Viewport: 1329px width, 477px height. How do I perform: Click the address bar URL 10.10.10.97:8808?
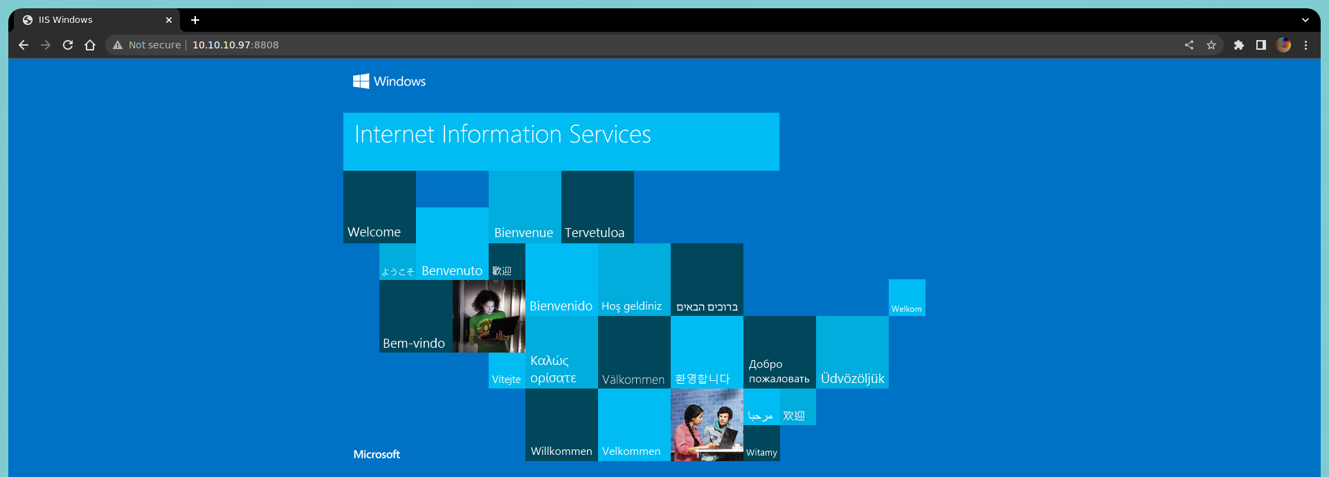[235, 45]
